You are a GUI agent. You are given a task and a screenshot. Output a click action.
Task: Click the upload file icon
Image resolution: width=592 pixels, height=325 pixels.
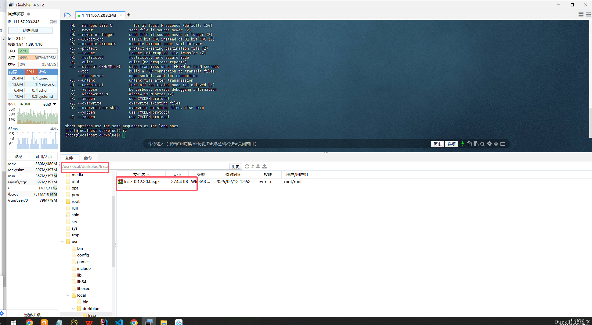pyautogui.click(x=265, y=166)
